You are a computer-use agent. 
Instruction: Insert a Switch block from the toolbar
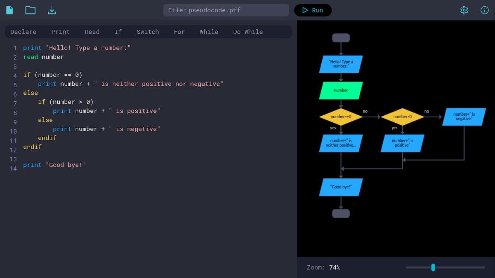148,32
